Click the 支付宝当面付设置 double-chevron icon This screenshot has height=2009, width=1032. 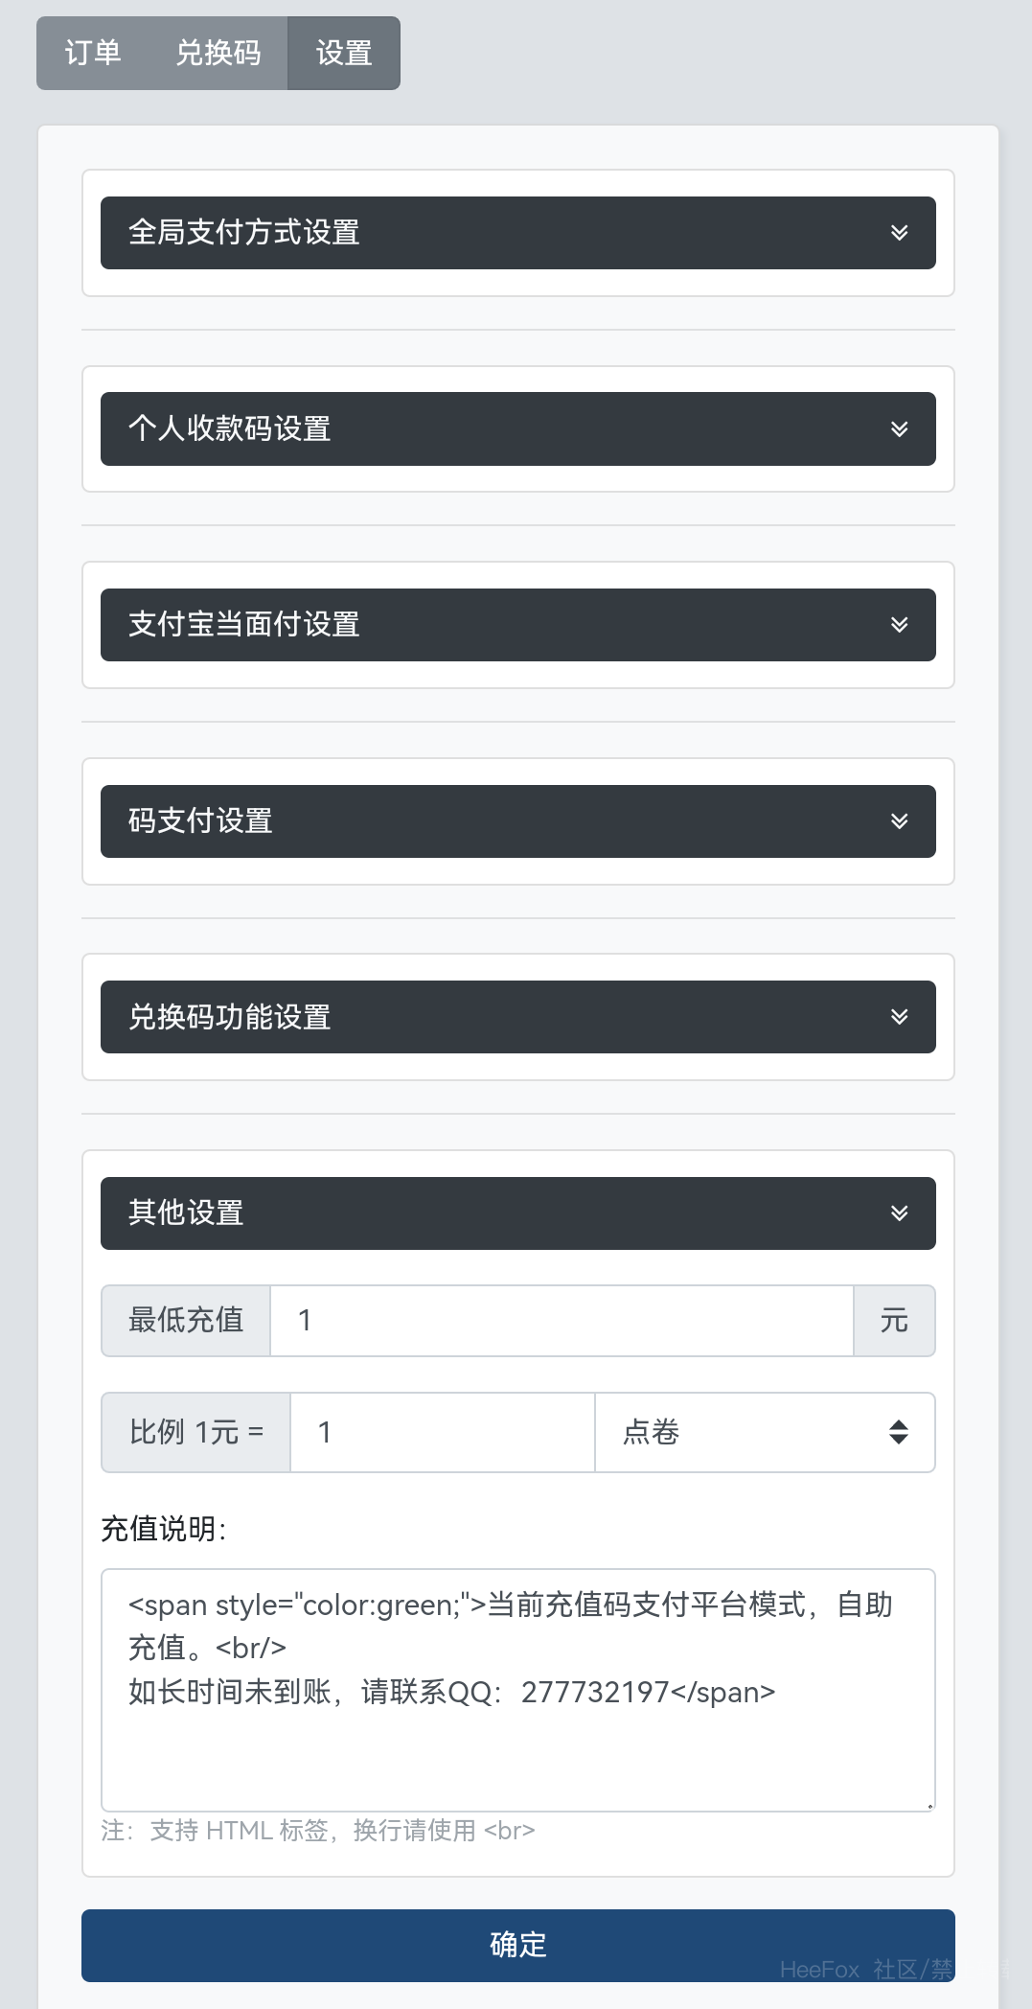pos(899,625)
